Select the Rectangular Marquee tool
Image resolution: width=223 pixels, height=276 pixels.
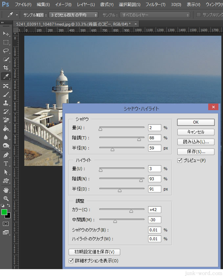(x=6, y=42)
